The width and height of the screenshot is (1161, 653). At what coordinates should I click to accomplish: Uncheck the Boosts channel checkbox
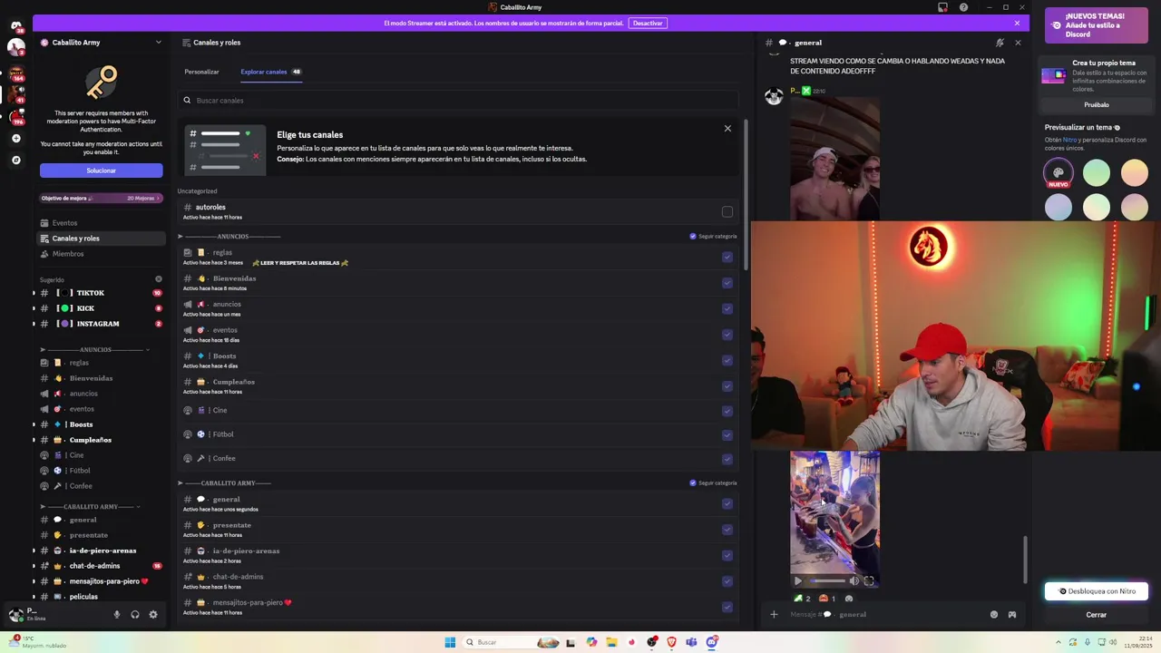pyautogui.click(x=727, y=360)
